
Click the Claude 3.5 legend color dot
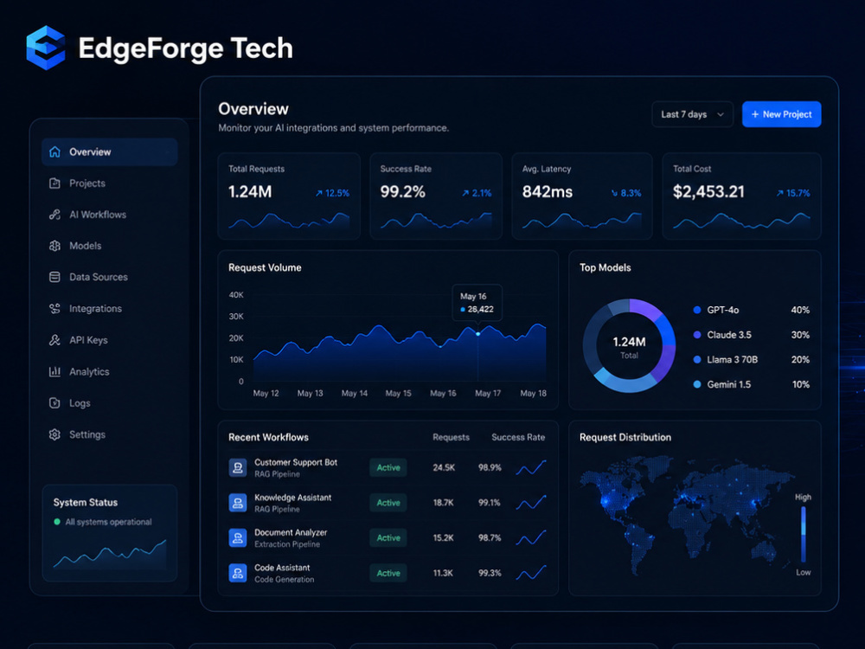696,335
